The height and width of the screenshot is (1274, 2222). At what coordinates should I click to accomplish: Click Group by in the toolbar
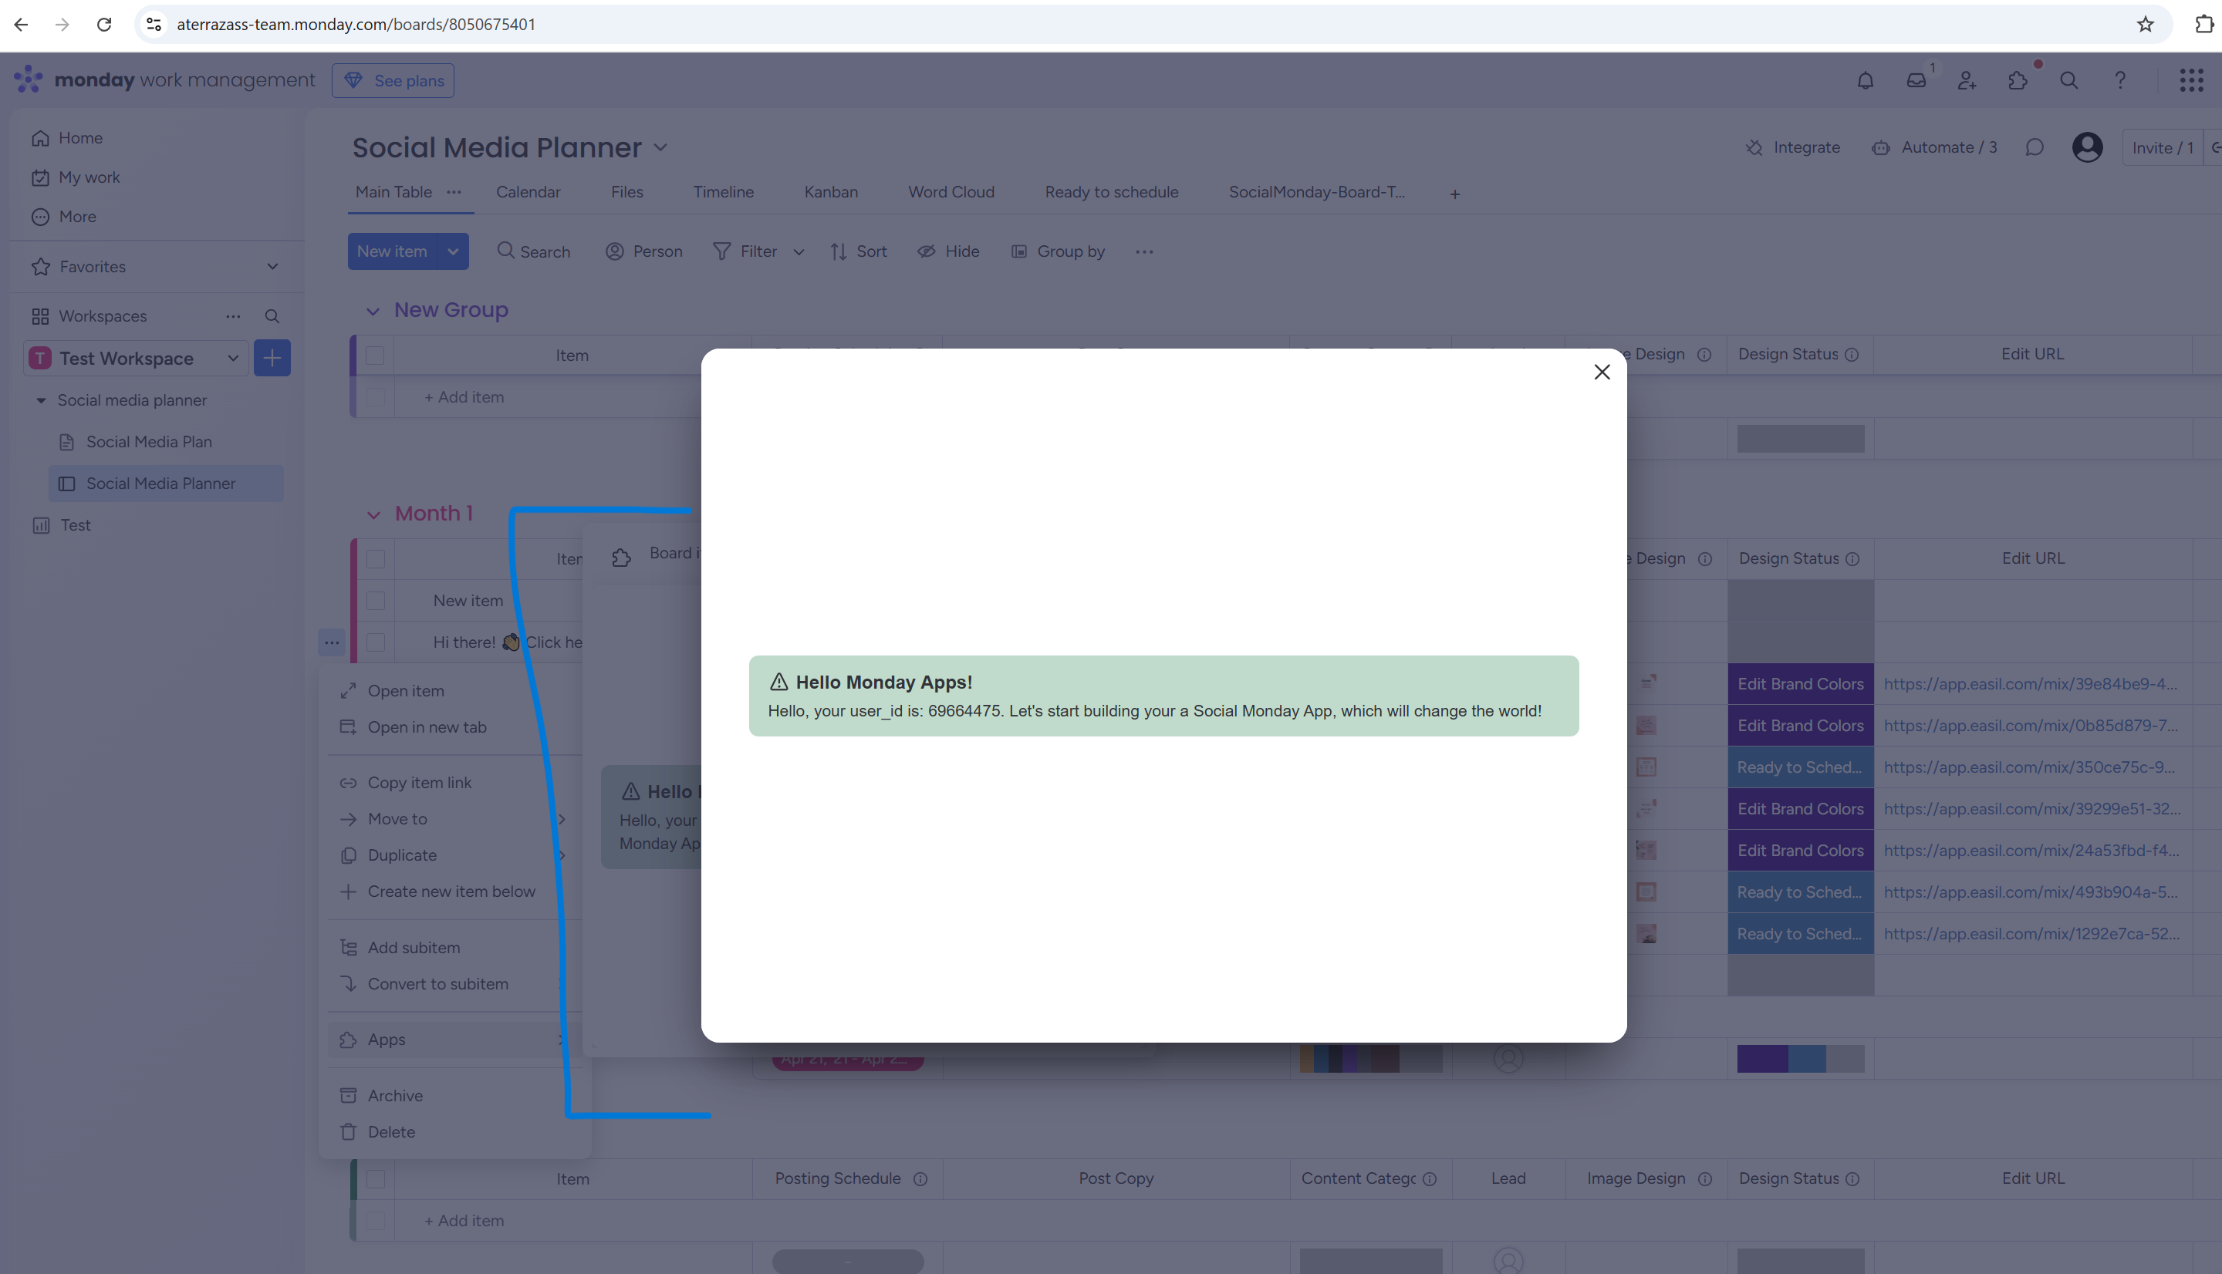pos(1058,251)
